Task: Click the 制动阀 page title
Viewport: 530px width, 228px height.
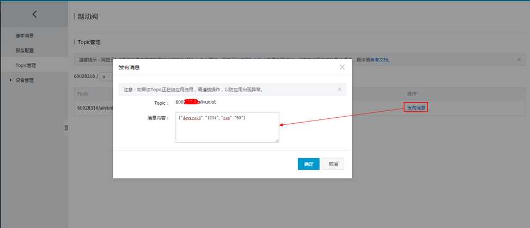Action: point(88,16)
